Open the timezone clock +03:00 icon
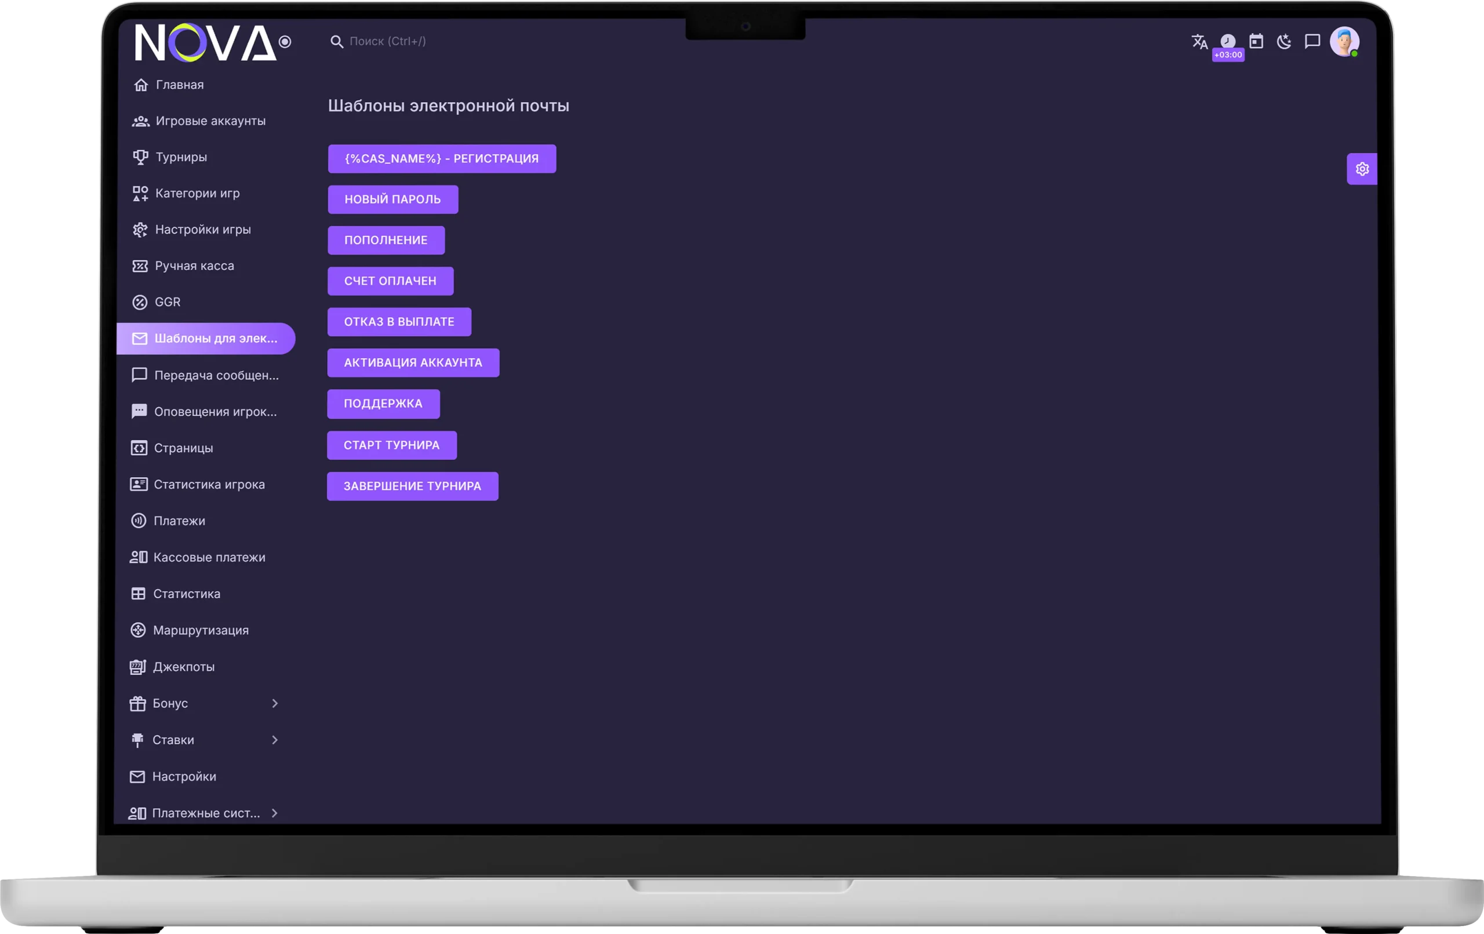This screenshot has width=1484, height=934. pos(1228,42)
